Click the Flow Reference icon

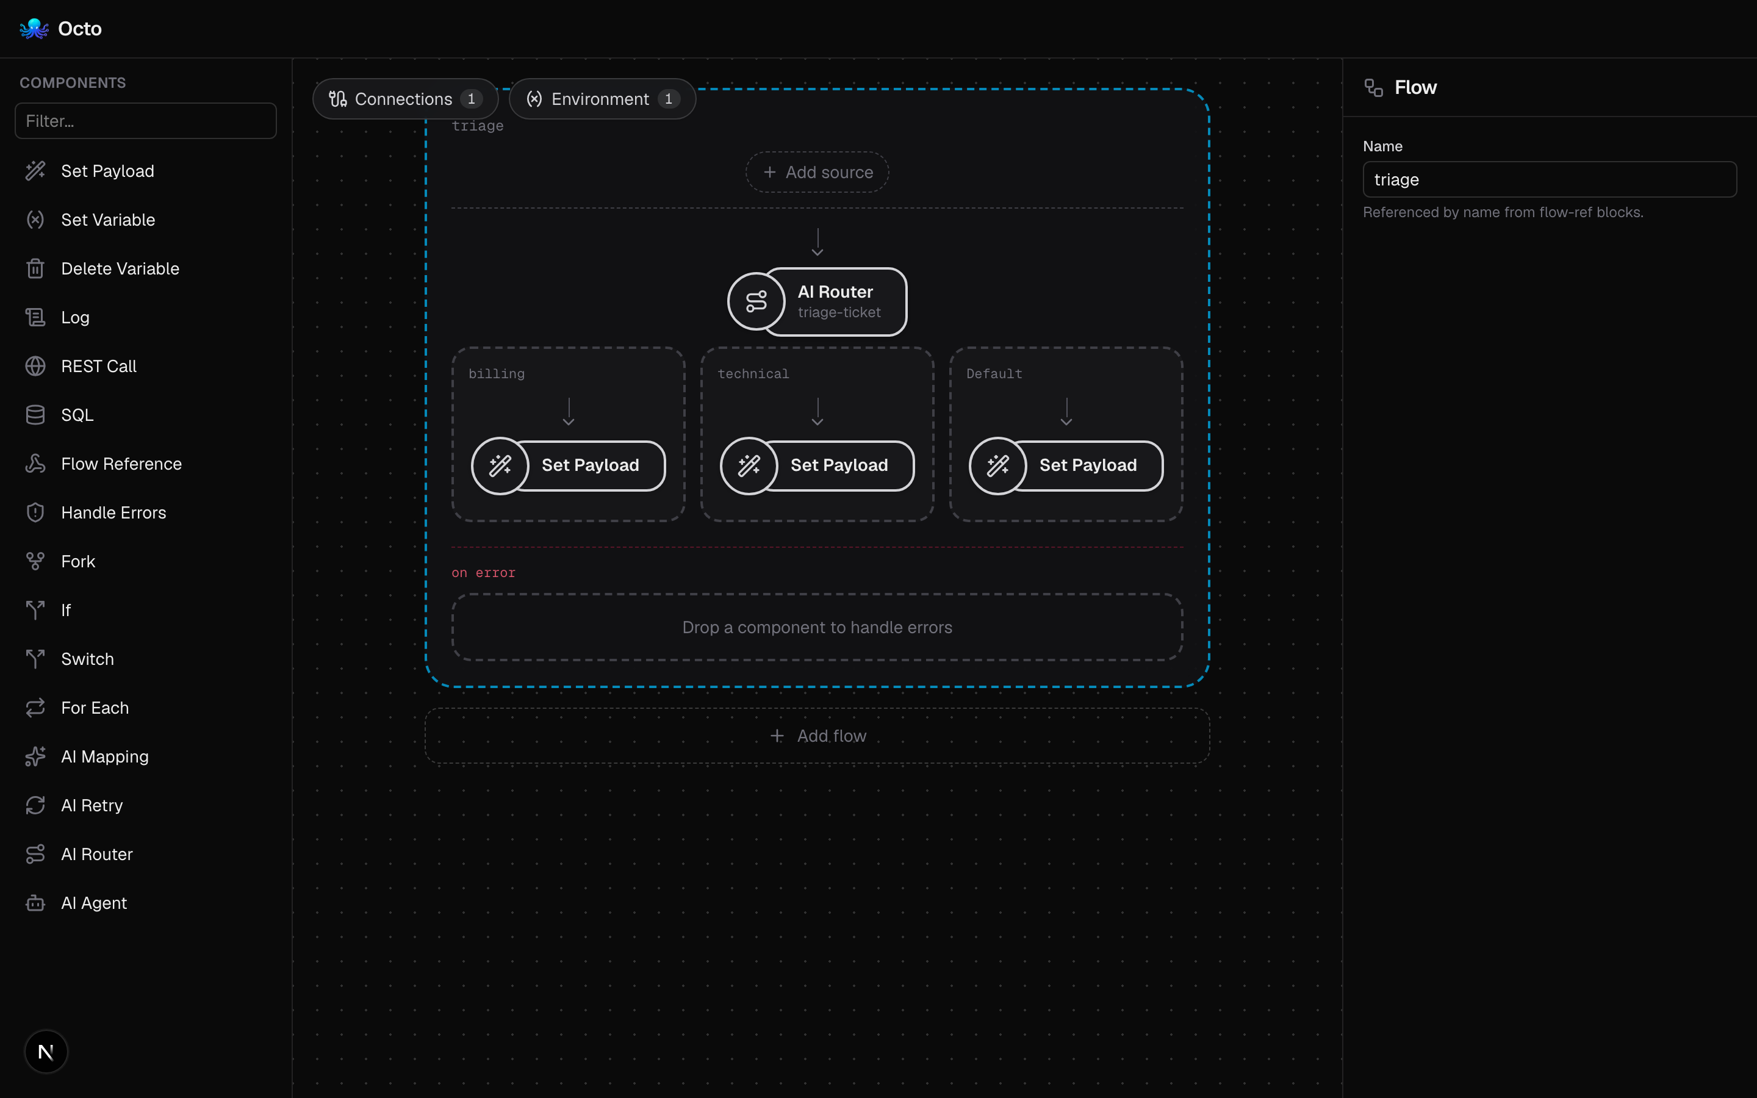coord(35,464)
